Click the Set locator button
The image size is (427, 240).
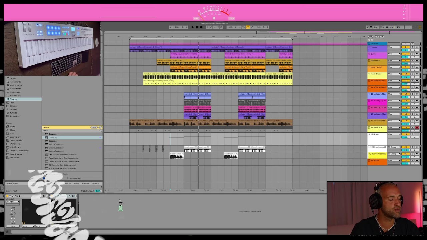click(x=370, y=37)
